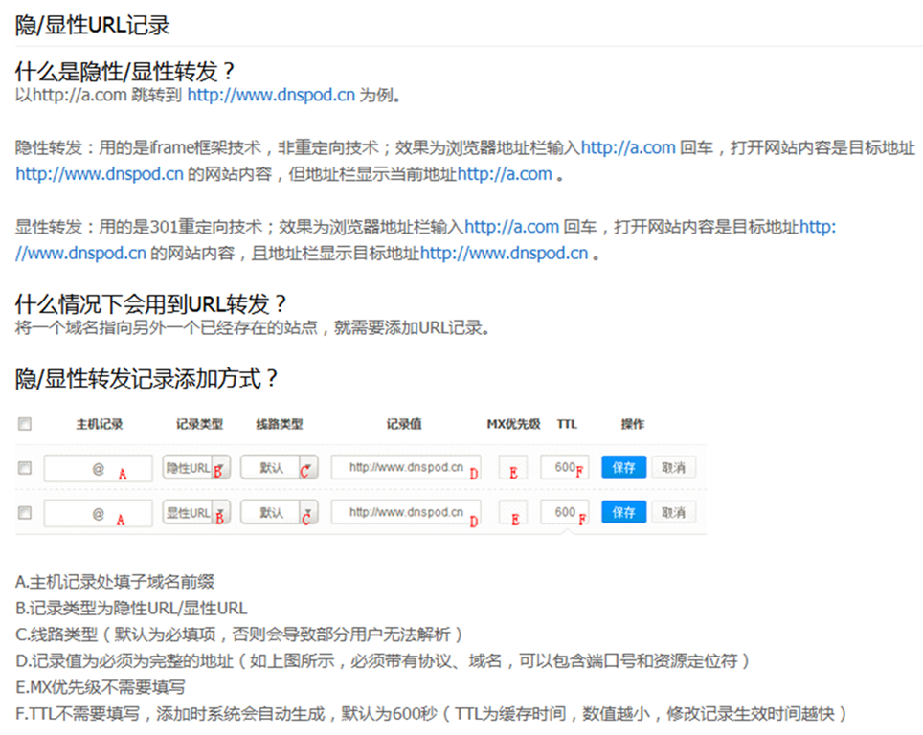Click the MX优先级 column header
The image size is (923, 735).
[x=513, y=424]
